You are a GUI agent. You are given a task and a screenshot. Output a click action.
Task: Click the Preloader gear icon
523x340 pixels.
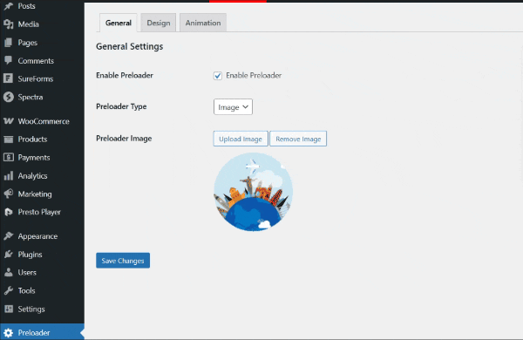coord(9,333)
